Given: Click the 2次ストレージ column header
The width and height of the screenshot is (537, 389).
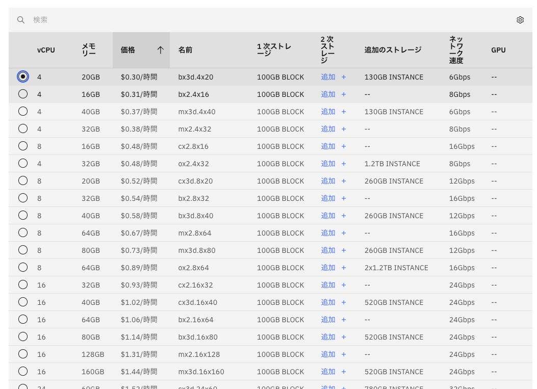Looking at the screenshot, I should [327, 50].
